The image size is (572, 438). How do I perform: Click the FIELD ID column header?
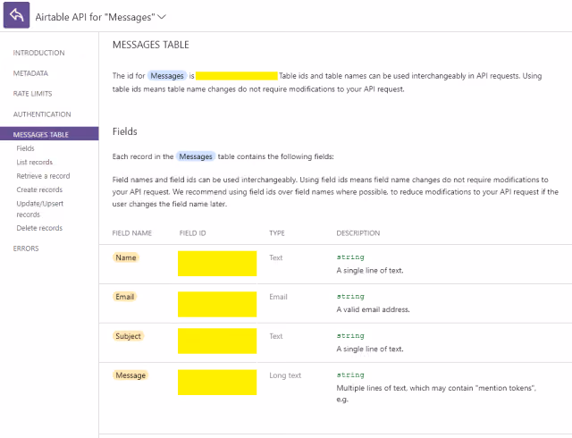(x=193, y=233)
